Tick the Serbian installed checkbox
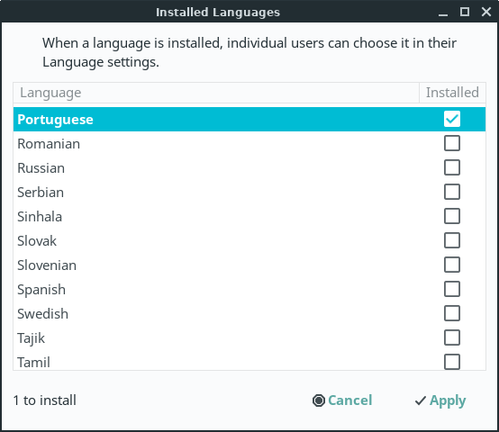This screenshot has height=432, width=499. tap(452, 192)
